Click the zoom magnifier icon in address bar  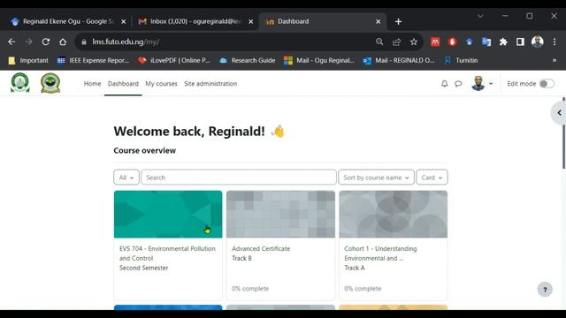[379, 42]
